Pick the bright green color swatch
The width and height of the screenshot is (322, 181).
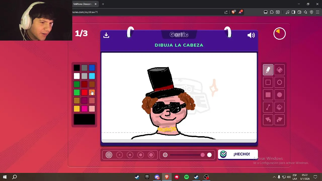[x=77, y=93]
